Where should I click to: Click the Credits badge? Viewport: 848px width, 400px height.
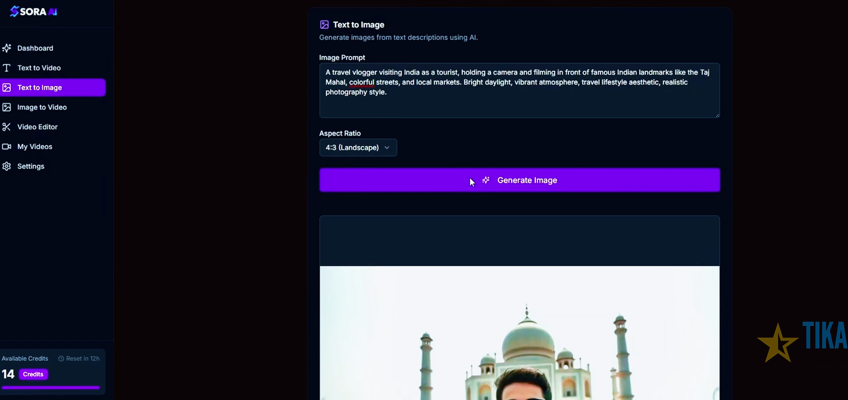pos(33,374)
